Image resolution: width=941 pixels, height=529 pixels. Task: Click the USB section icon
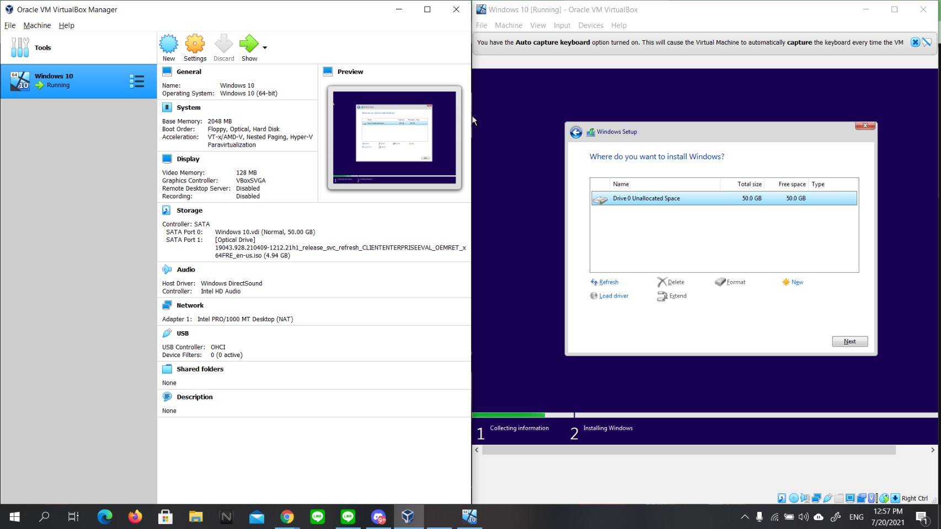pyautogui.click(x=167, y=333)
